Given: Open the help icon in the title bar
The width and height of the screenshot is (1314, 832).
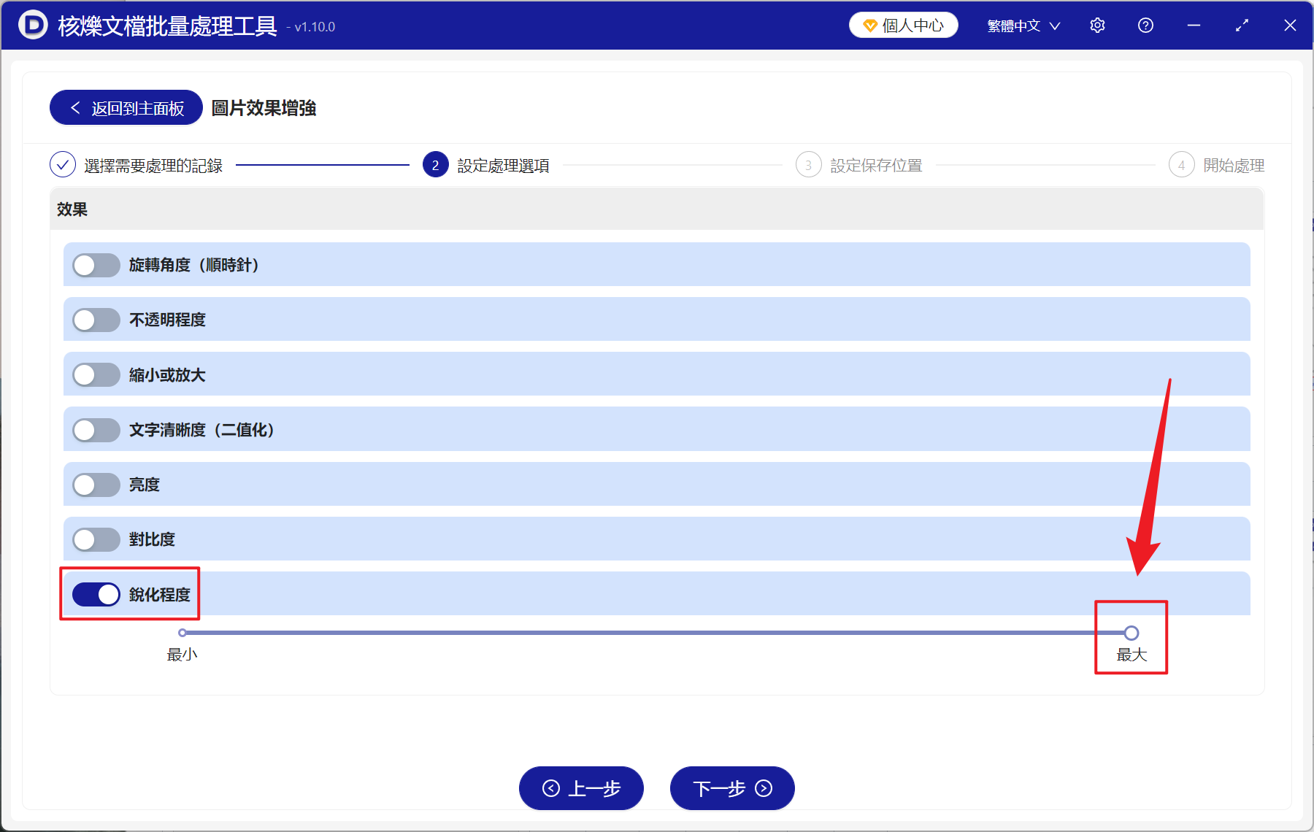Looking at the screenshot, I should pos(1145,25).
